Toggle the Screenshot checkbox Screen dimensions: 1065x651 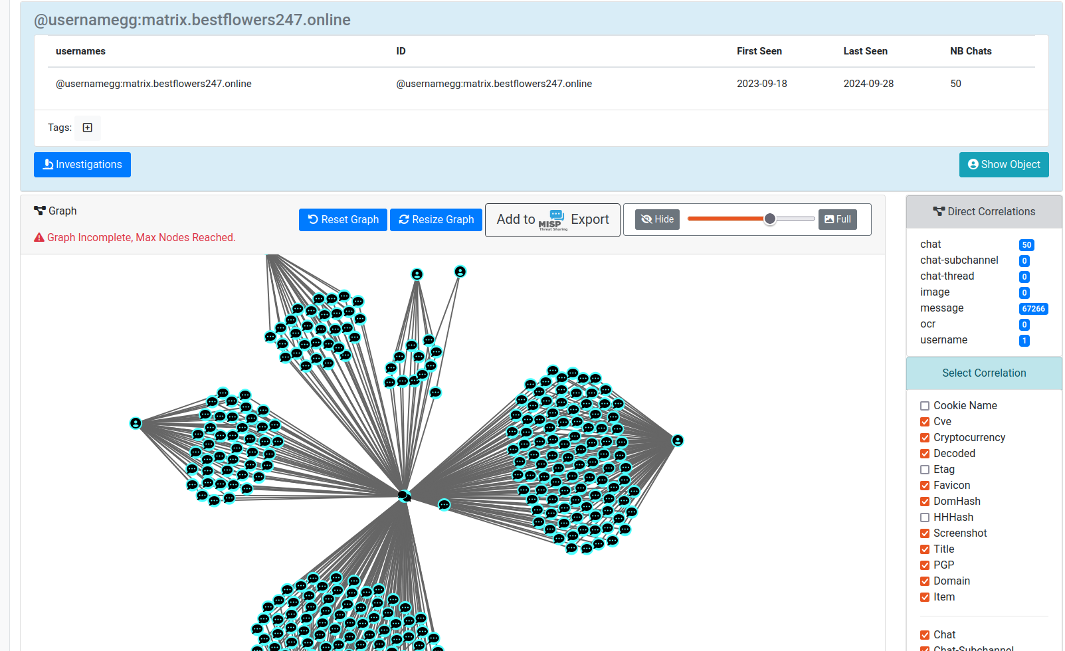tap(925, 533)
